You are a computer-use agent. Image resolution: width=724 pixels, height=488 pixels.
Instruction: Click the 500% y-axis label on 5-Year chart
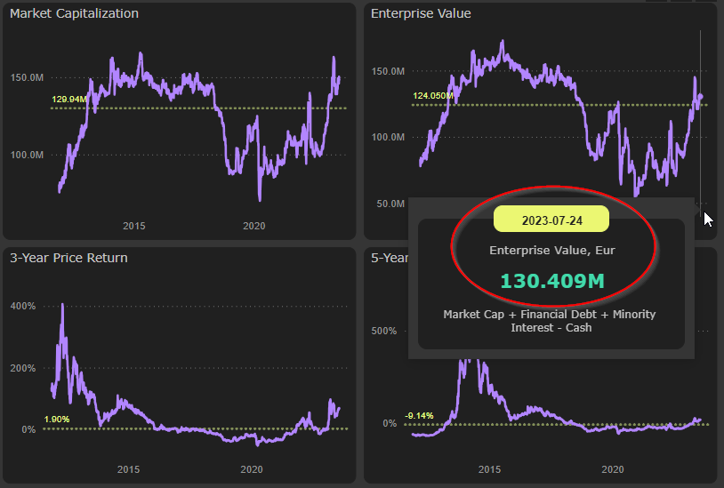384,332
